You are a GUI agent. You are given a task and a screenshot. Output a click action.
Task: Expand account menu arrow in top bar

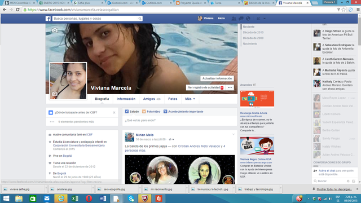click(265, 19)
